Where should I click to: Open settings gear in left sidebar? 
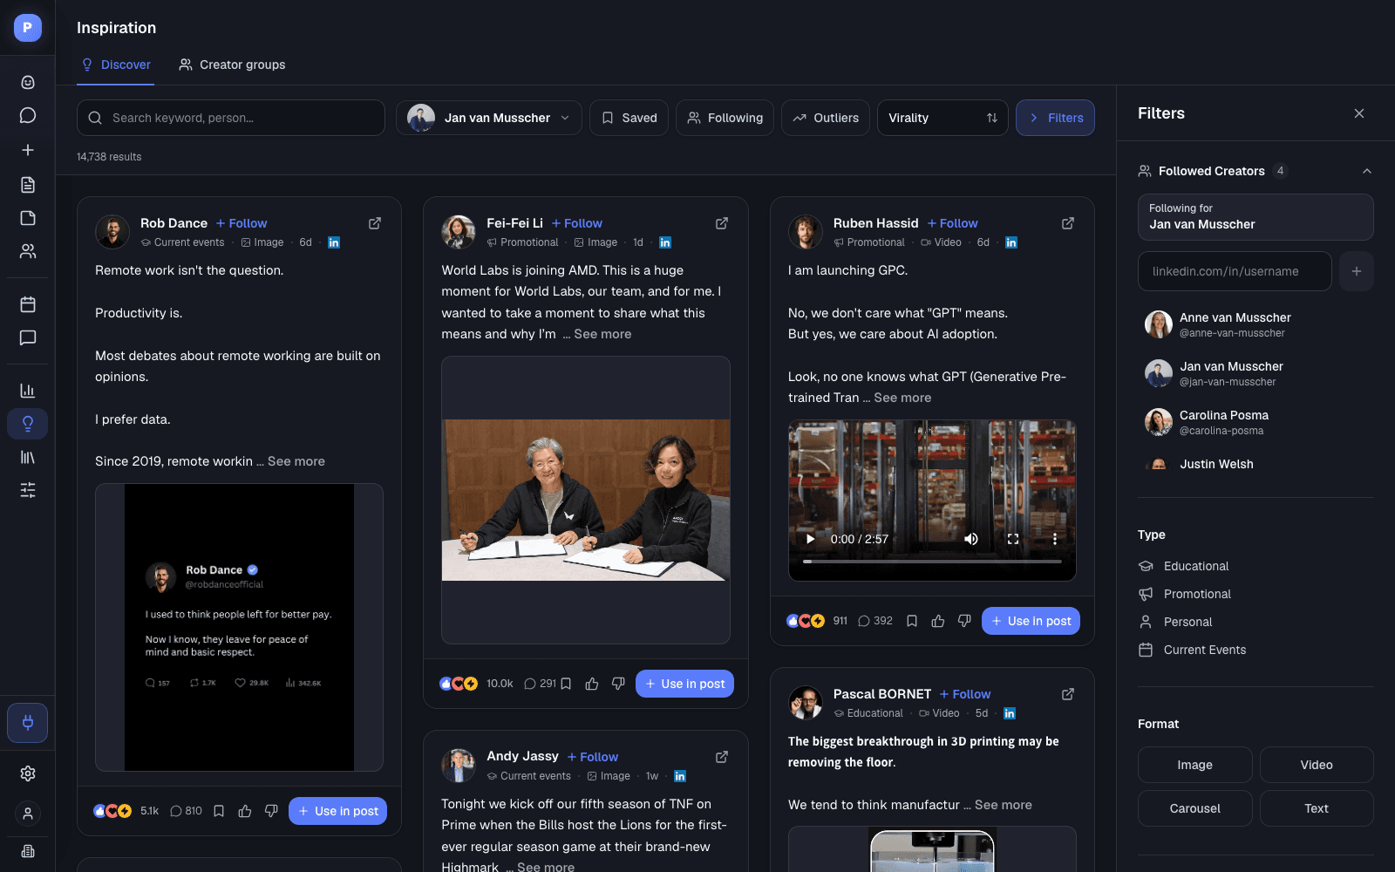tap(28, 773)
